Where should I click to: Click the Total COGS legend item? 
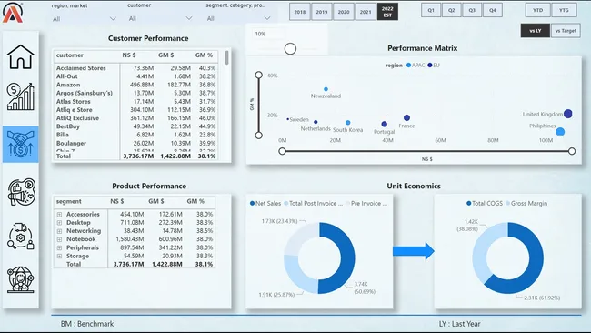(x=485, y=203)
